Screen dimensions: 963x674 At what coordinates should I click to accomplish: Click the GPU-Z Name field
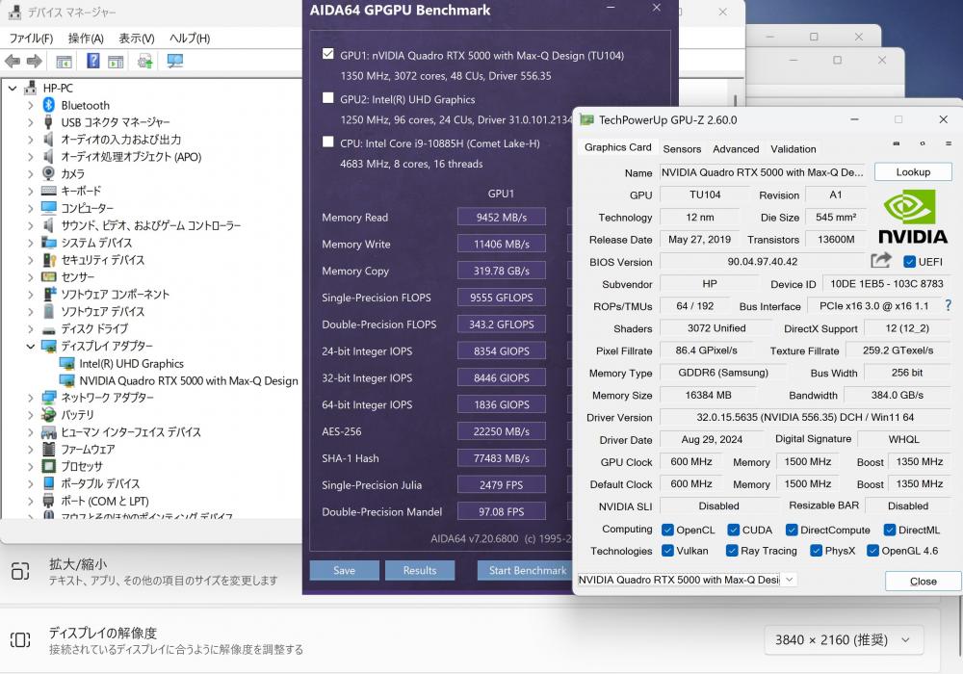tap(763, 172)
